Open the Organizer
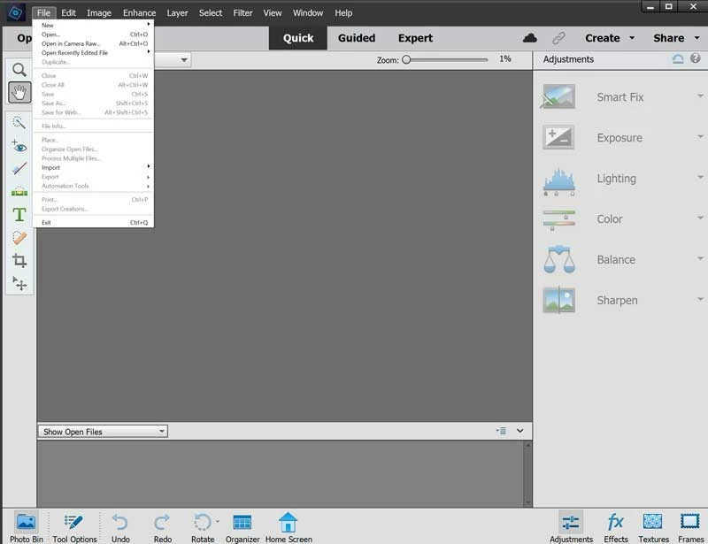Screen dimensions: 708x544 (242, 527)
